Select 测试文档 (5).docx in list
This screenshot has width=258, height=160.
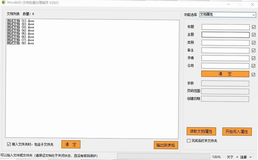(21, 34)
